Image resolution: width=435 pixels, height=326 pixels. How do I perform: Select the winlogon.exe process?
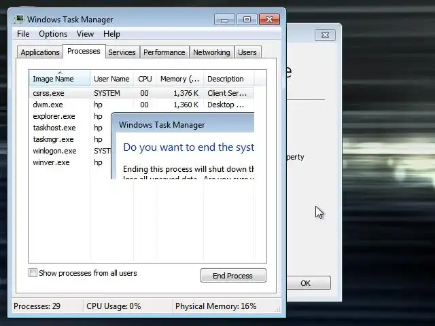[54, 151]
